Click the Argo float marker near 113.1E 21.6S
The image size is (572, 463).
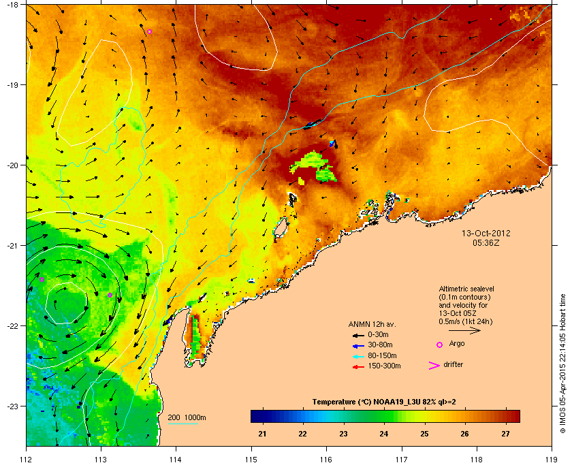pos(110,296)
